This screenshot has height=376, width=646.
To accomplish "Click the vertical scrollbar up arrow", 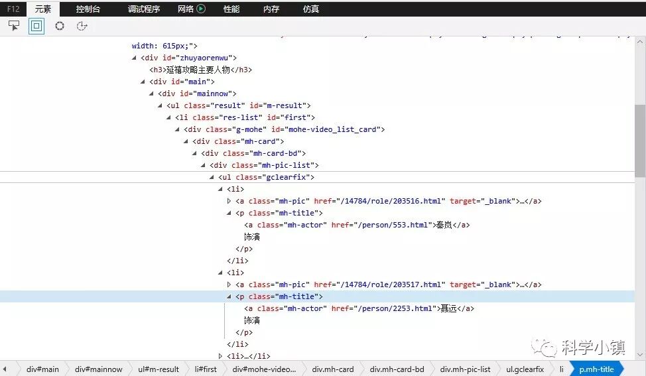I will pyautogui.click(x=640, y=42).
